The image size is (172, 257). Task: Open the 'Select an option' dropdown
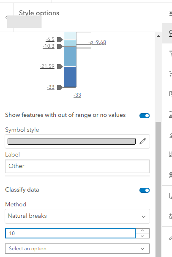pos(77,249)
